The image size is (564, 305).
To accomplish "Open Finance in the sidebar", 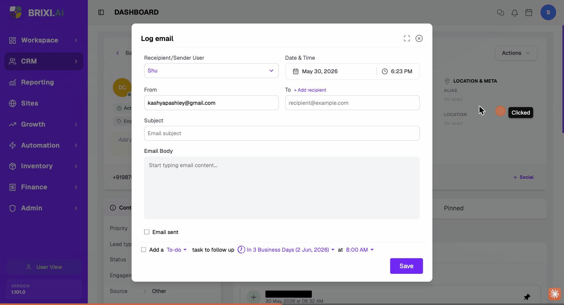I will click(44, 187).
